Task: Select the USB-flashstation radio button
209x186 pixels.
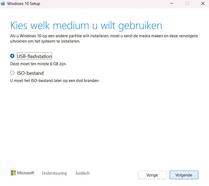Action: (x=12, y=56)
